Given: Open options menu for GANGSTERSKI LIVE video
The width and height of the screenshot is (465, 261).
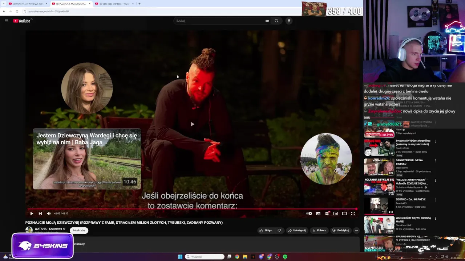Looking at the screenshot, I should [x=435, y=161].
